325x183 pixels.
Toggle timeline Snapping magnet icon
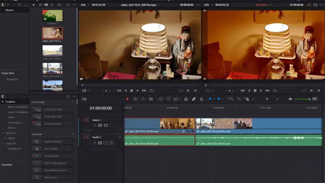(186, 99)
